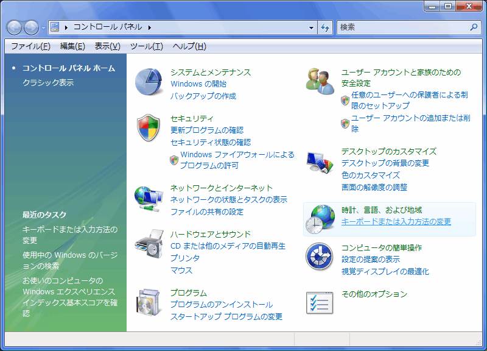Open the ヘルプ(H) menu

[x=189, y=46]
